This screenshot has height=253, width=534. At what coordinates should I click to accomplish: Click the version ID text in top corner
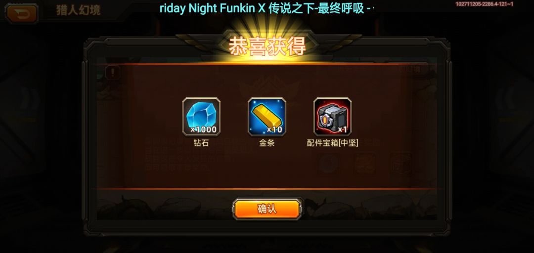(484, 4)
